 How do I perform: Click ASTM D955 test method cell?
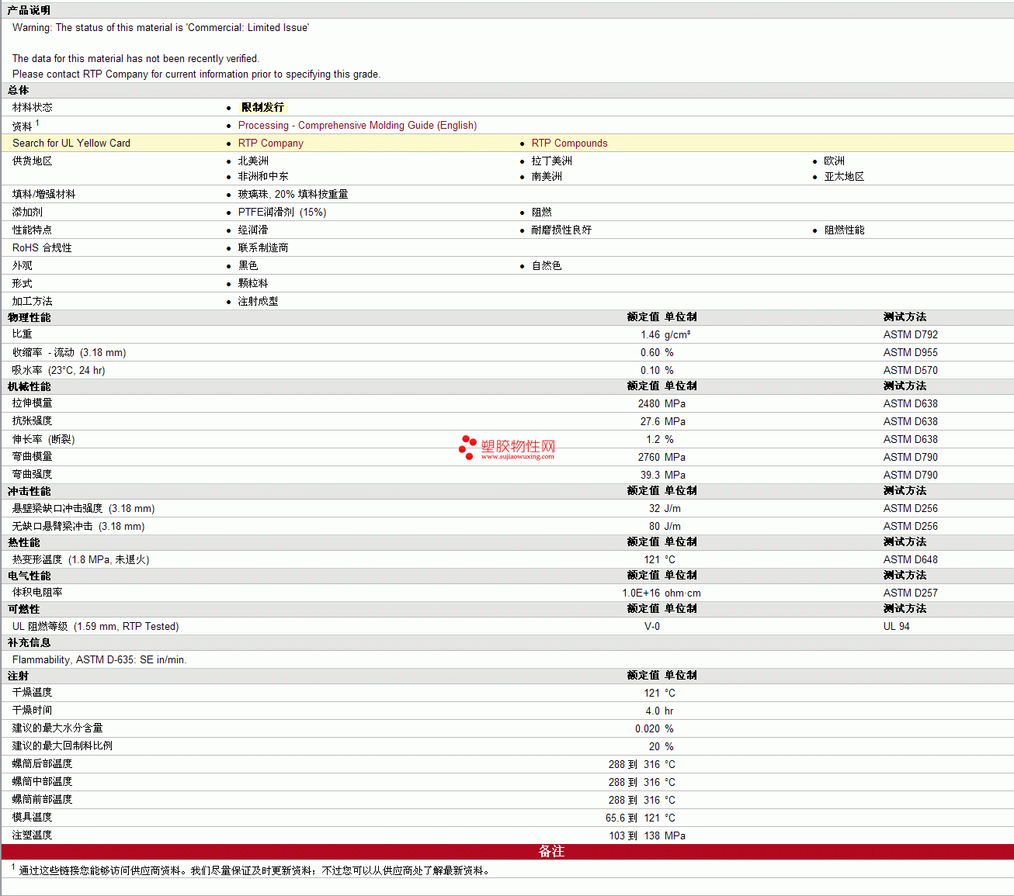click(x=910, y=352)
